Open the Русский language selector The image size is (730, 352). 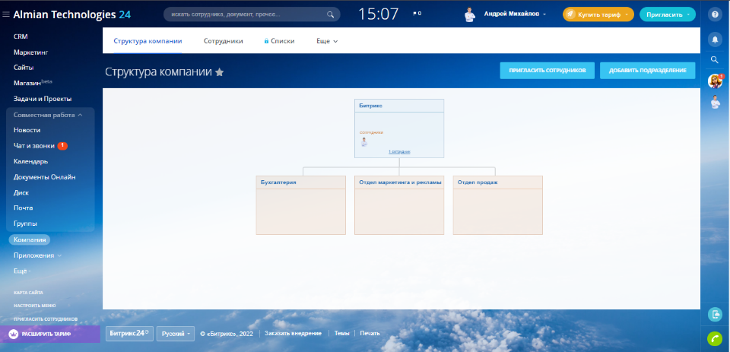(x=176, y=334)
